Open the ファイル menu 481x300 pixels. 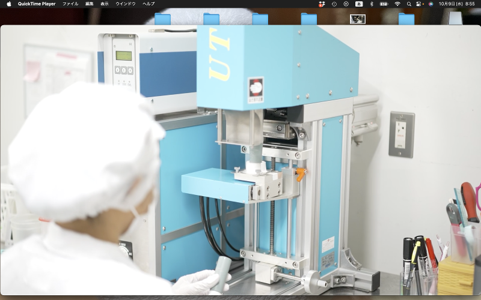(70, 4)
